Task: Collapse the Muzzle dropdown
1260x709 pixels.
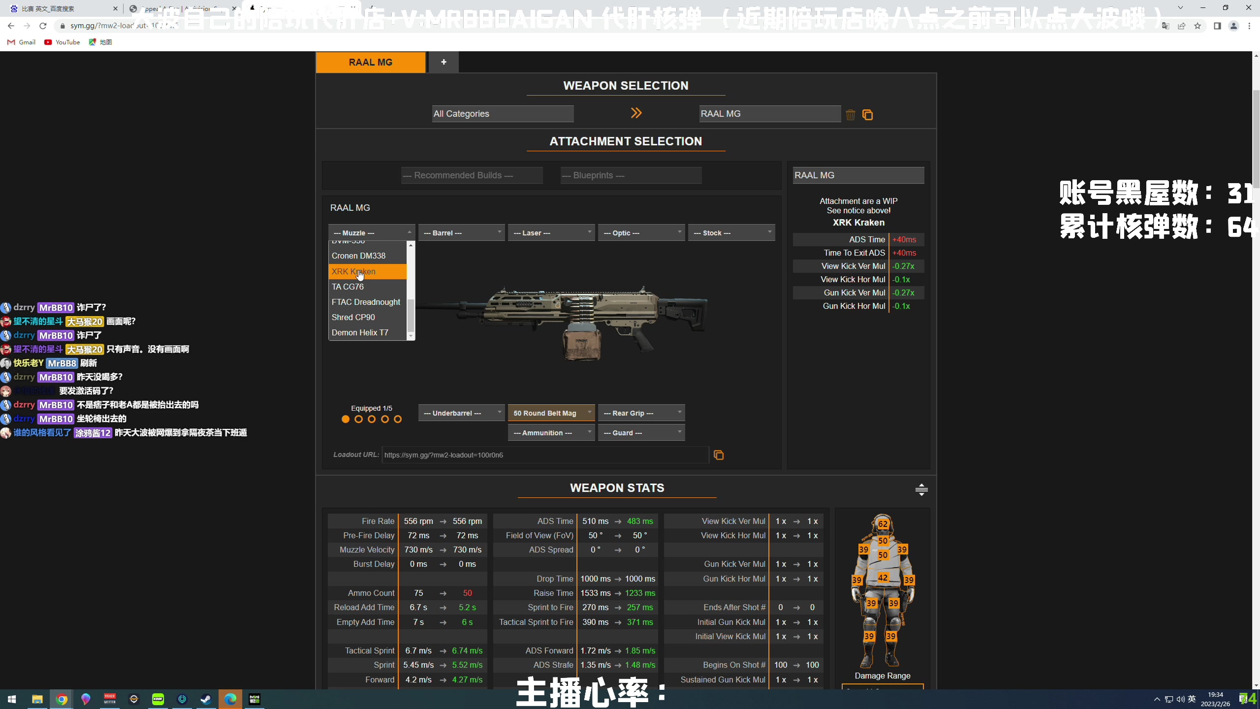Action: pos(372,233)
